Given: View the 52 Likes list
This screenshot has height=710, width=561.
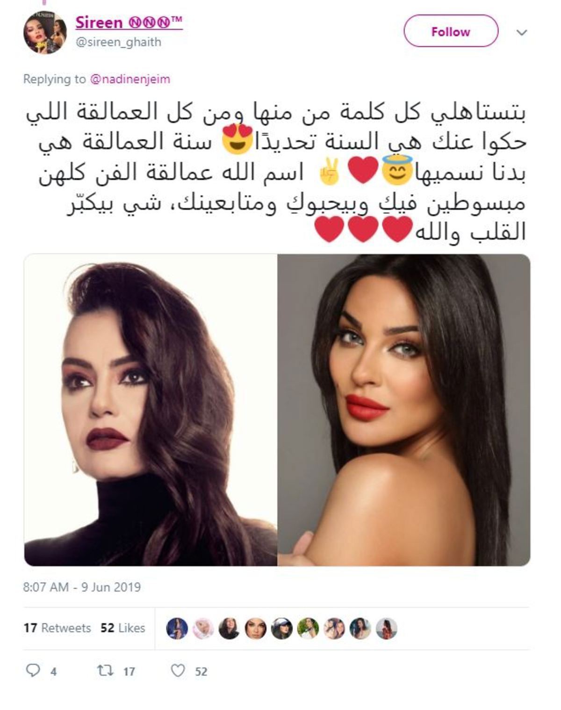Looking at the screenshot, I should (x=123, y=628).
